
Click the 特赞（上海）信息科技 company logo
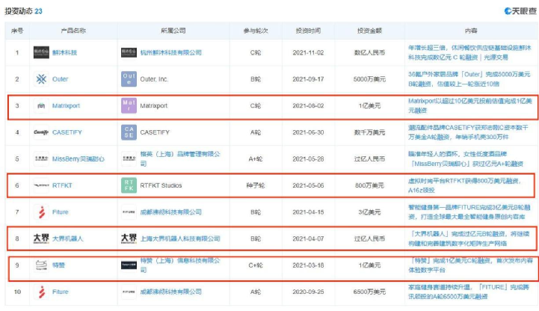pos(129,265)
